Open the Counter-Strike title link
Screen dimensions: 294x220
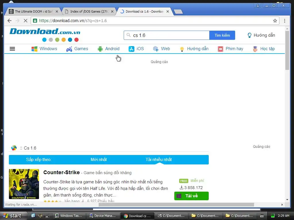tap(61, 172)
